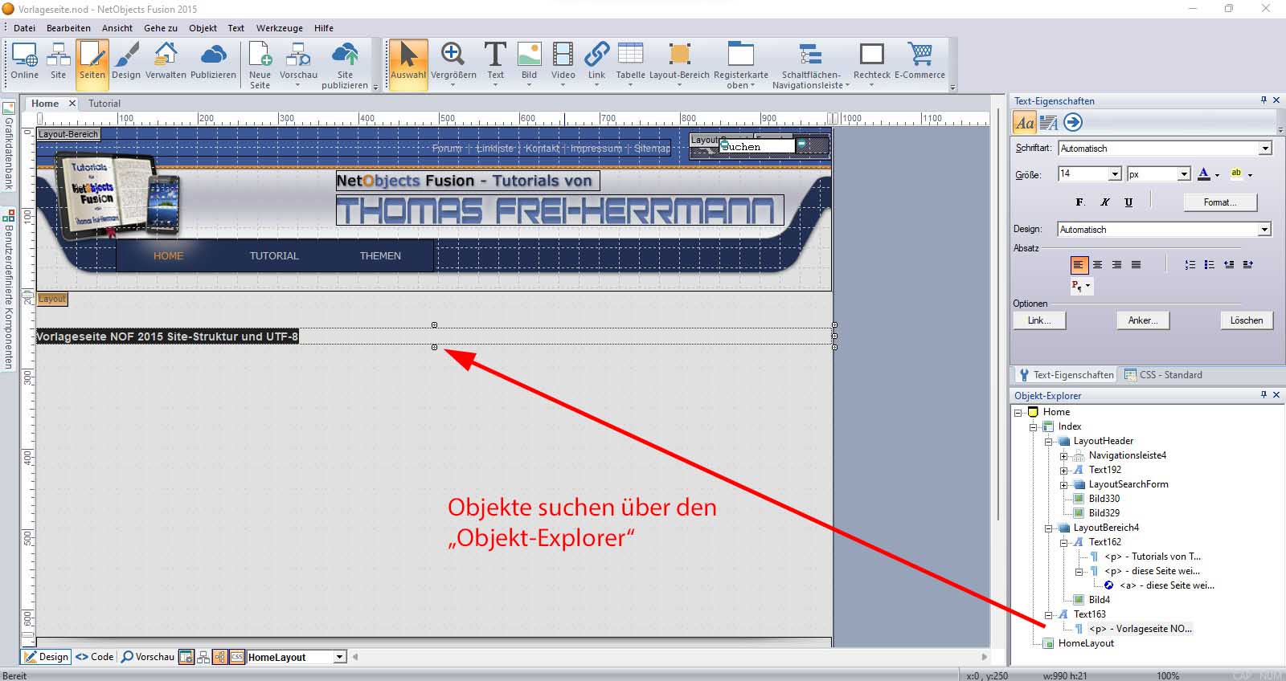
Task: Open the text color picker
Action: point(1217,174)
